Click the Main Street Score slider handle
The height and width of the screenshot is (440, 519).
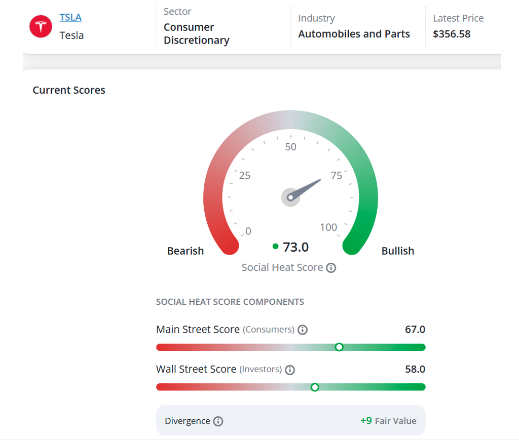click(x=339, y=347)
